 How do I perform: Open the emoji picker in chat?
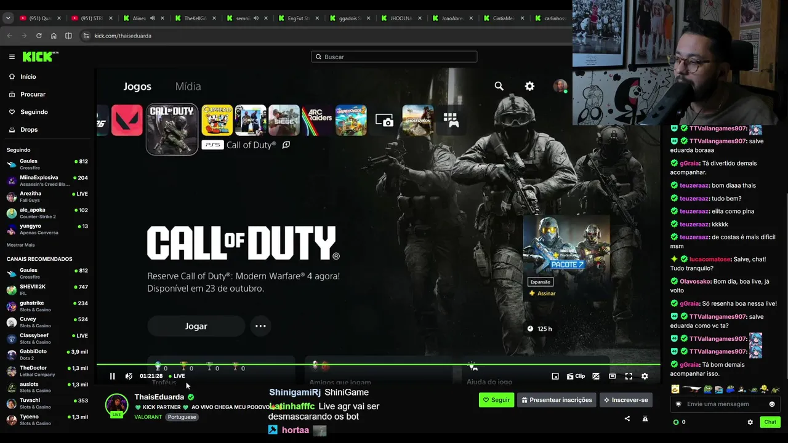pyautogui.click(x=772, y=404)
